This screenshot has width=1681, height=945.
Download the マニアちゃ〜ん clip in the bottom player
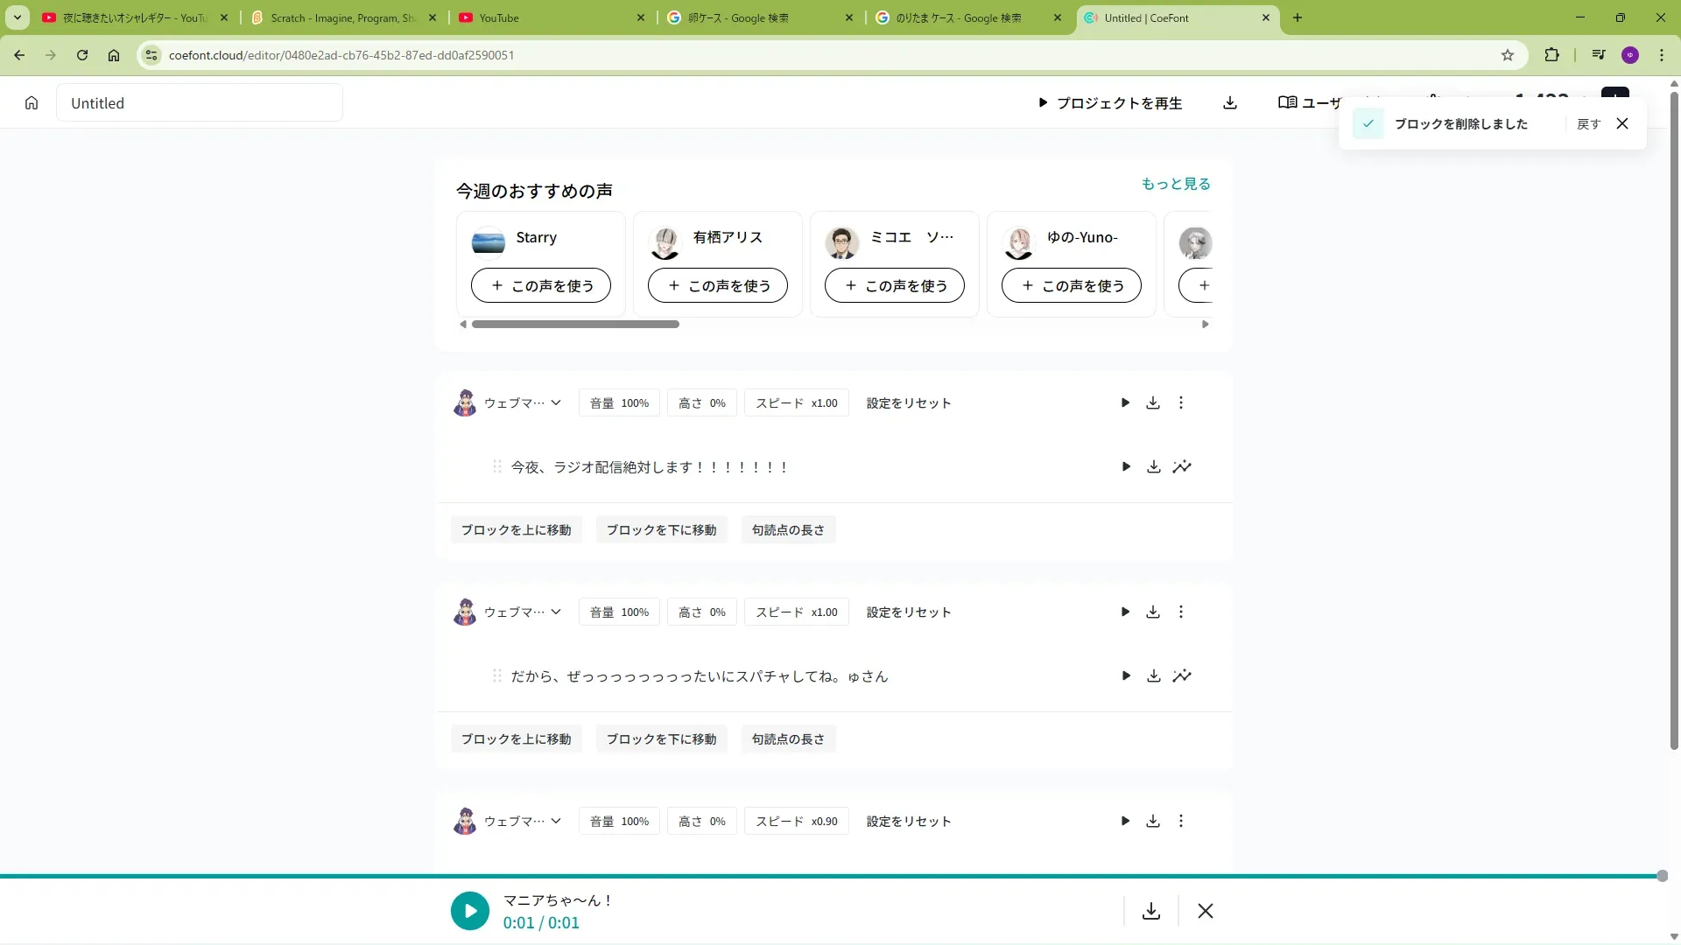tap(1151, 912)
